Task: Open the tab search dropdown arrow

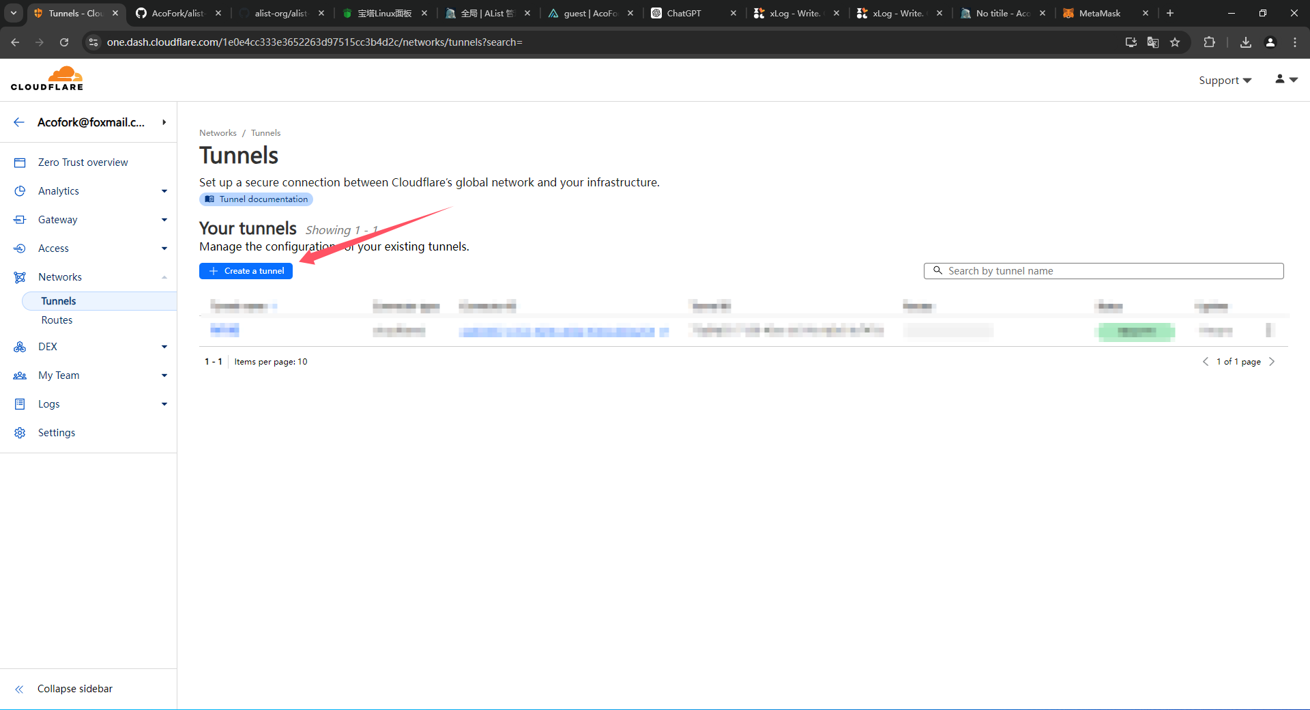Action: 14,13
